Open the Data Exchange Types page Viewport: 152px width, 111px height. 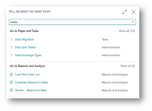(28, 55)
